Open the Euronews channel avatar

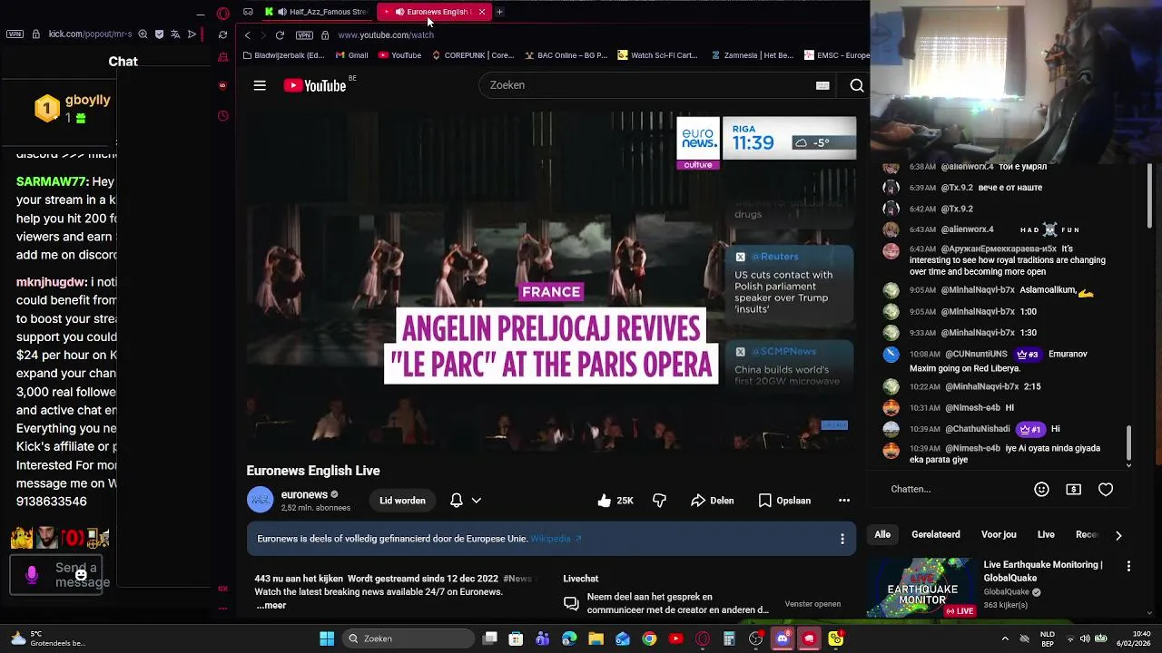click(260, 501)
